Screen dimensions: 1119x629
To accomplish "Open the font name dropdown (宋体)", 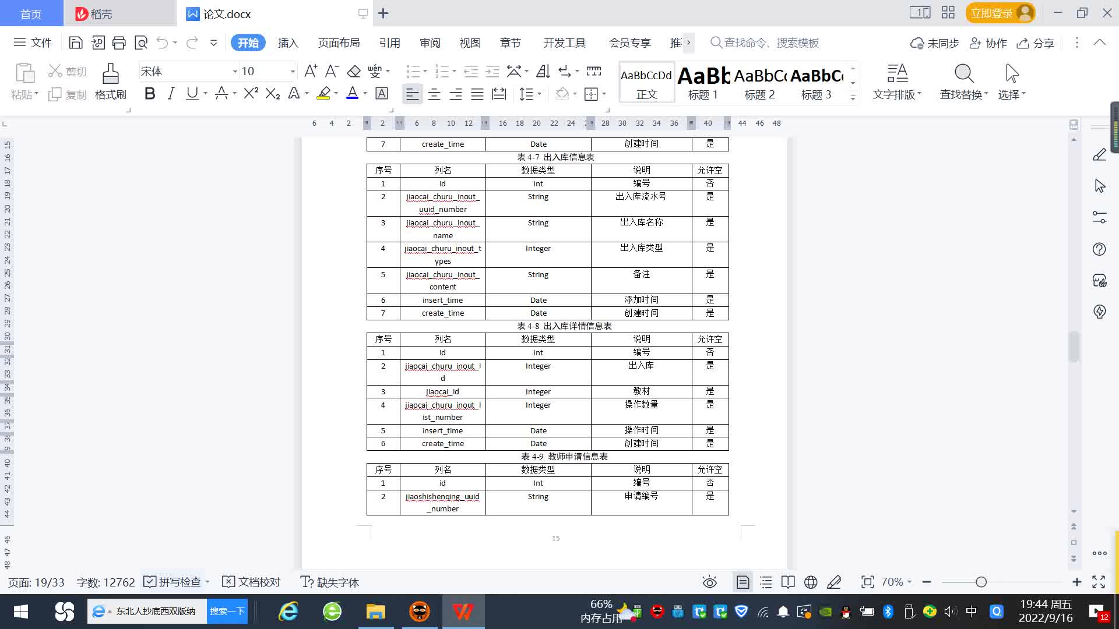I will click(x=235, y=71).
